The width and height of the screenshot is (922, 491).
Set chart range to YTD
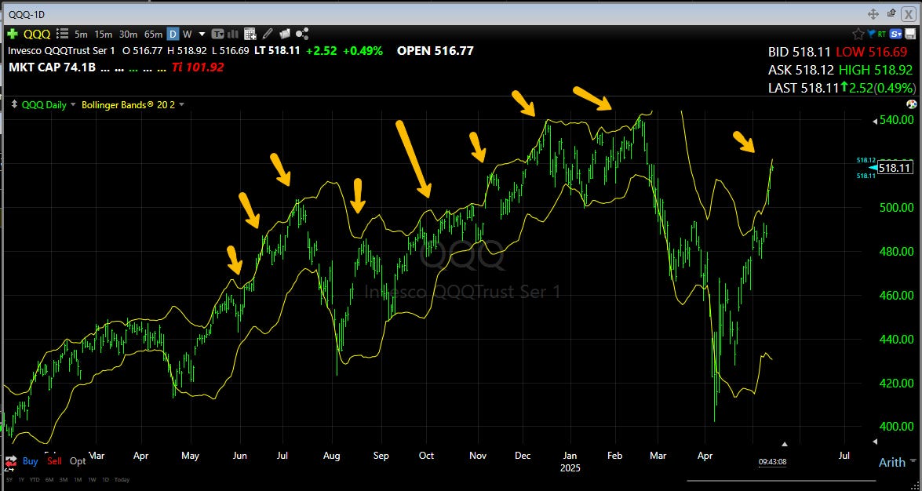pos(36,480)
